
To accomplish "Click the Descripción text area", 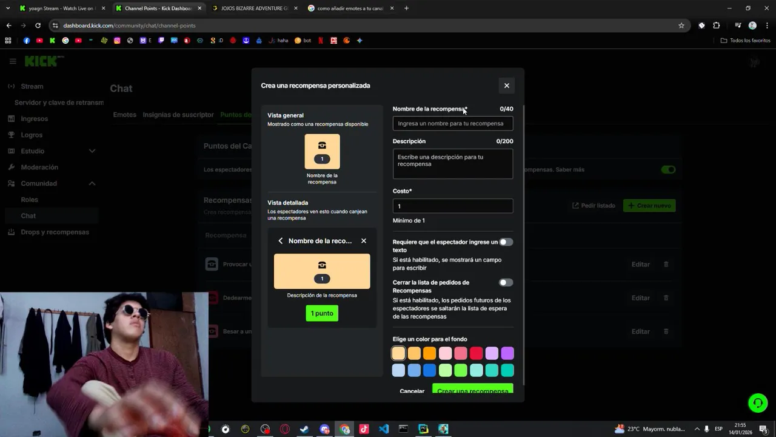I will [x=453, y=164].
